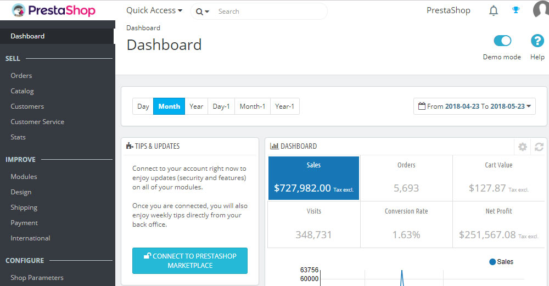Open dashboard settings gear icon

[x=523, y=147]
